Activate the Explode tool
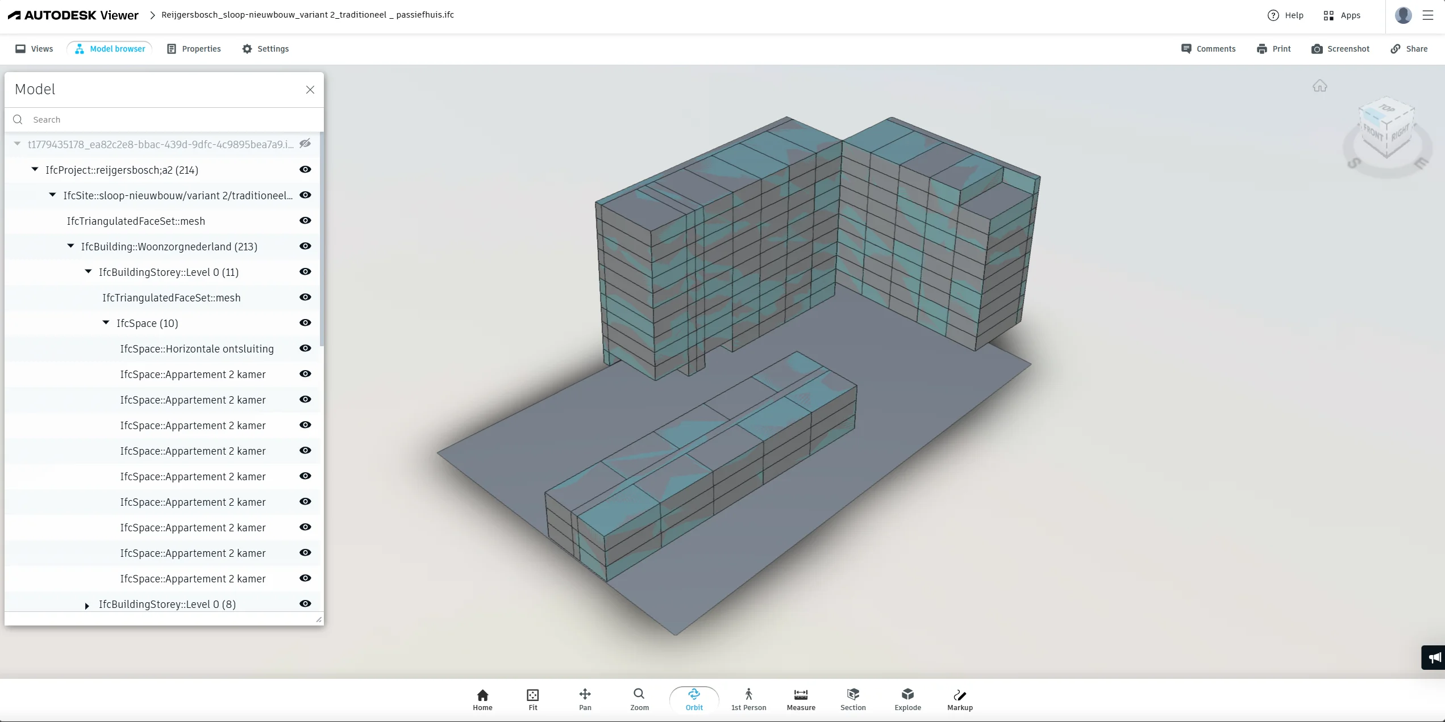 (x=907, y=699)
